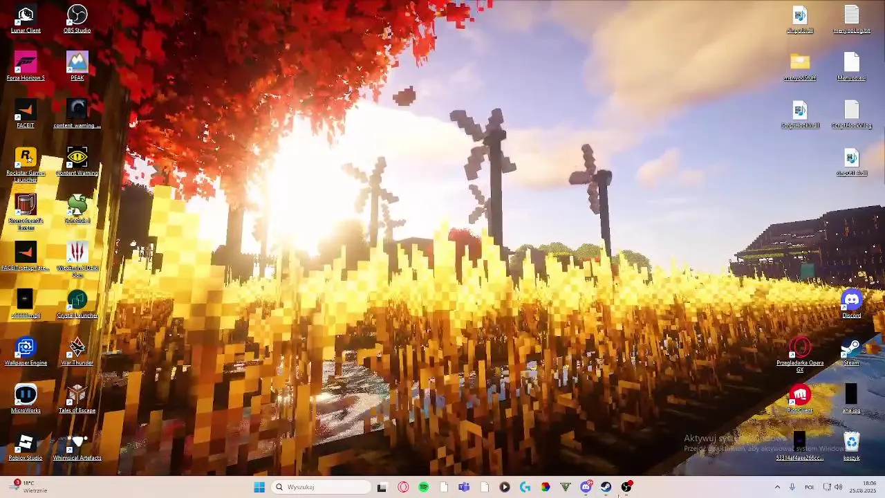The width and height of the screenshot is (885, 498).
Task: Select the ScriptHook log file icon
Action: [851, 114]
